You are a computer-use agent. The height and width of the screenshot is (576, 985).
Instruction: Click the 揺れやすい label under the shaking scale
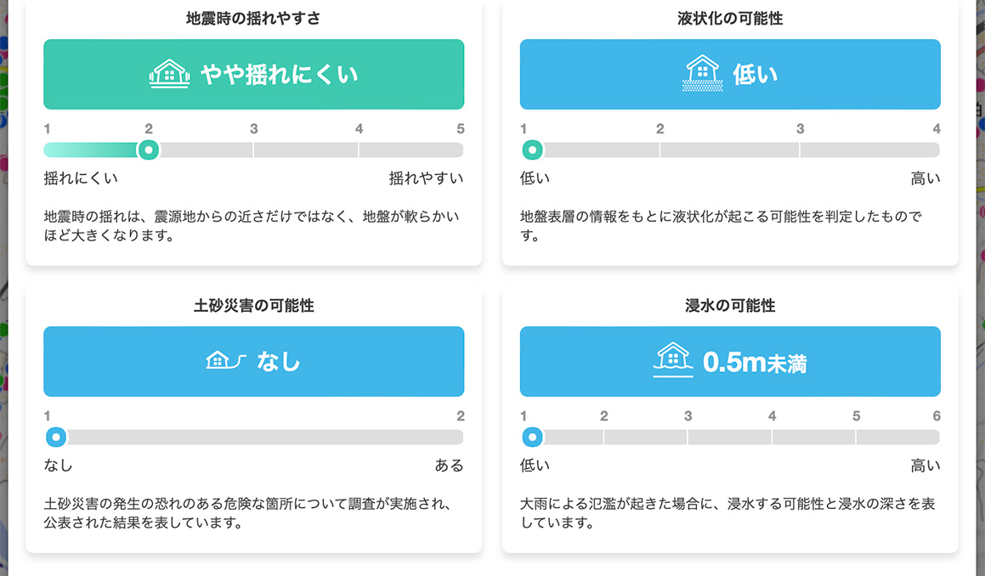(x=426, y=178)
